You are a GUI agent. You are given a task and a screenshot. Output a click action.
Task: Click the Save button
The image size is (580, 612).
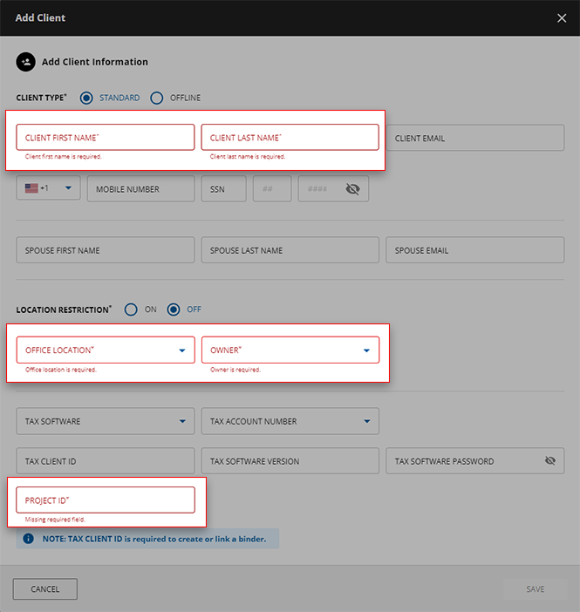click(x=535, y=589)
